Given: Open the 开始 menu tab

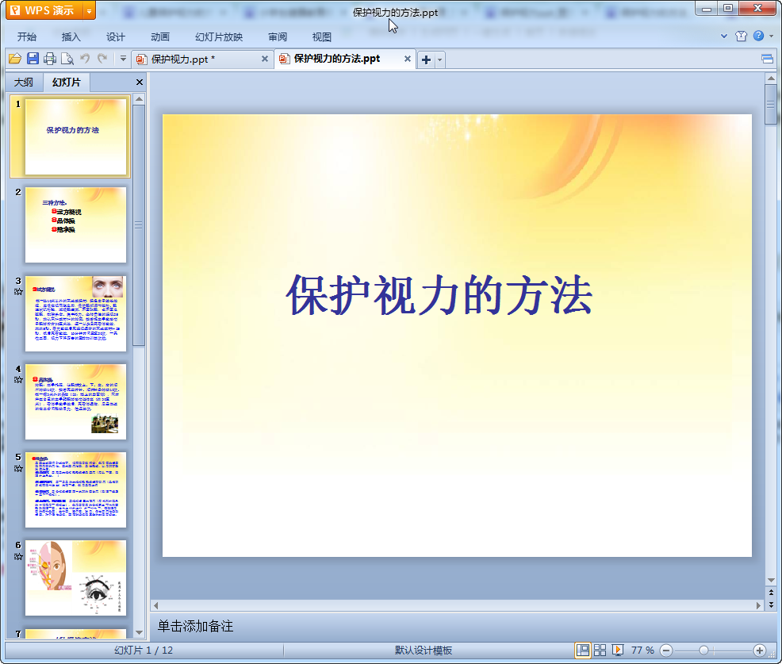Looking at the screenshot, I should click(x=27, y=36).
